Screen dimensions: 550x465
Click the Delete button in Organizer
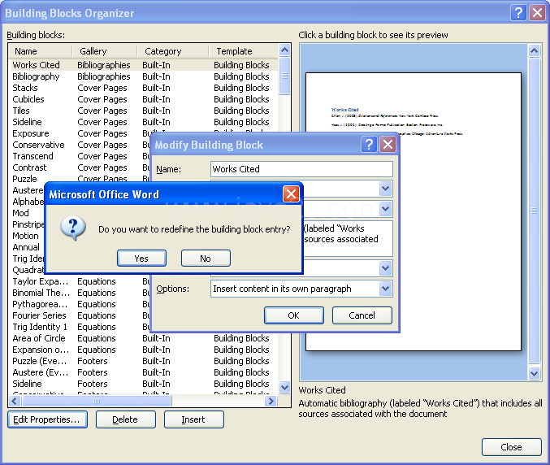[126, 419]
